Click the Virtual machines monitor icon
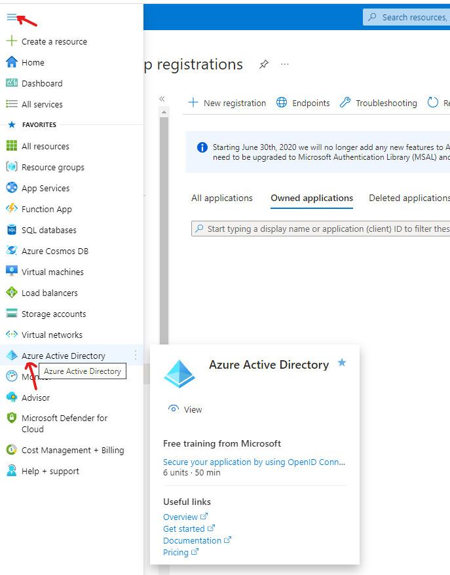The height and width of the screenshot is (575, 450). [x=11, y=272]
